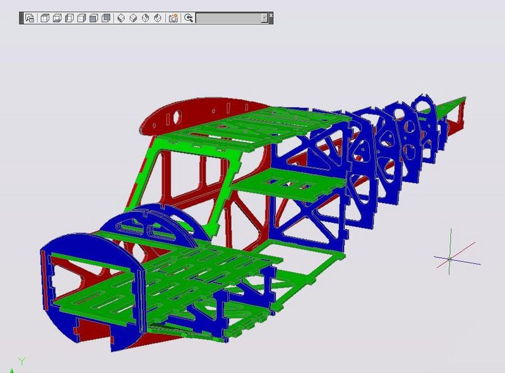
Task: Close the View toolbar
Action: click(271, 15)
